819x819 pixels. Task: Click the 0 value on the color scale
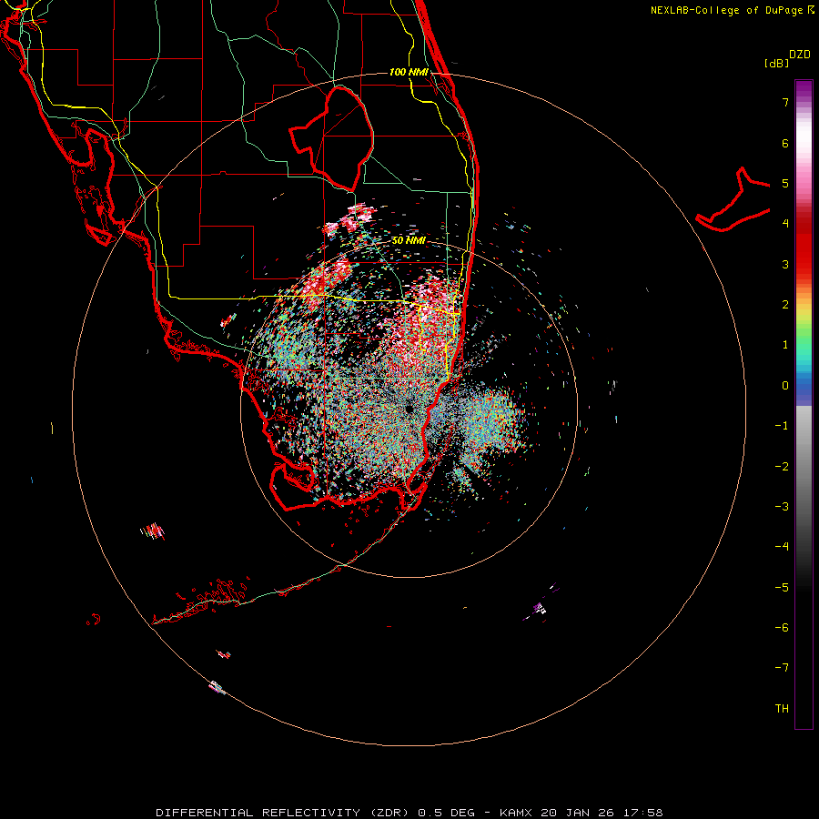pyautogui.click(x=785, y=386)
